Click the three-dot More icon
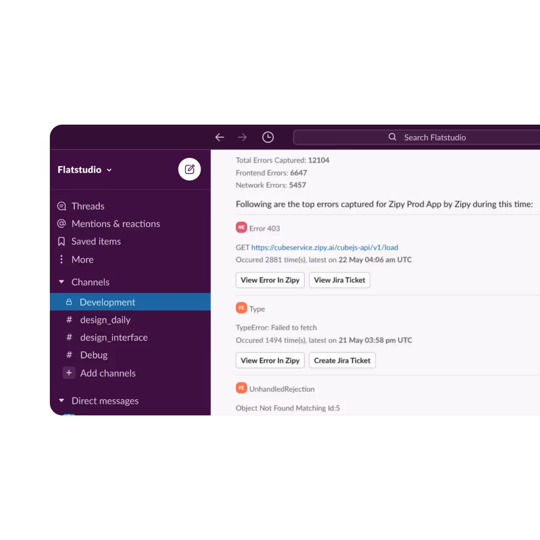 pyautogui.click(x=61, y=259)
